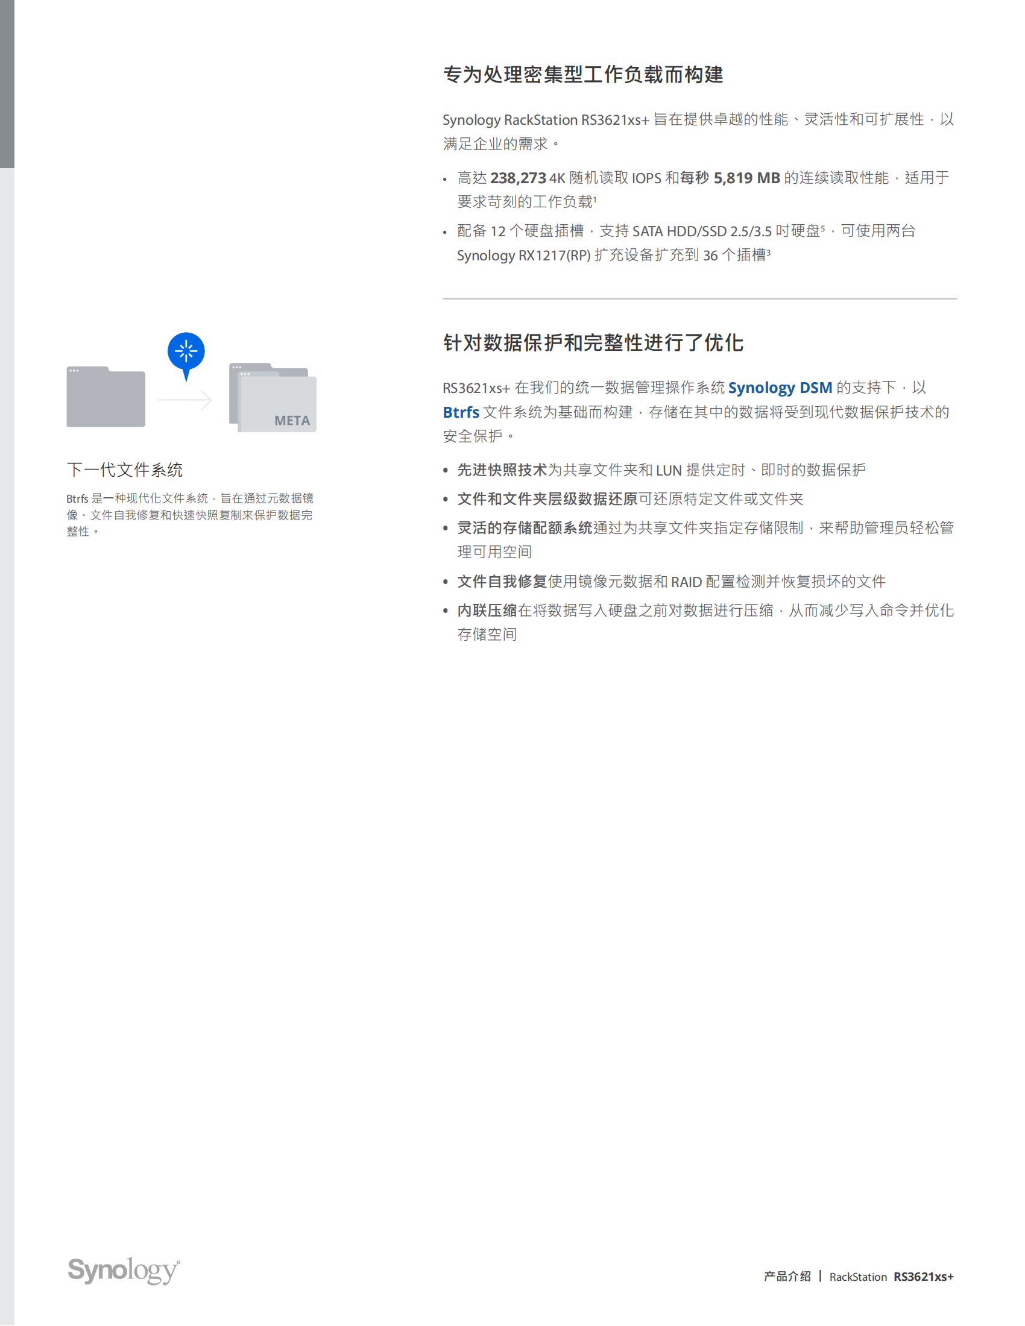The width and height of the screenshot is (1025, 1326).
Task: Click heading 针对数据保护和完整性进行了优化
Action: click(593, 342)
